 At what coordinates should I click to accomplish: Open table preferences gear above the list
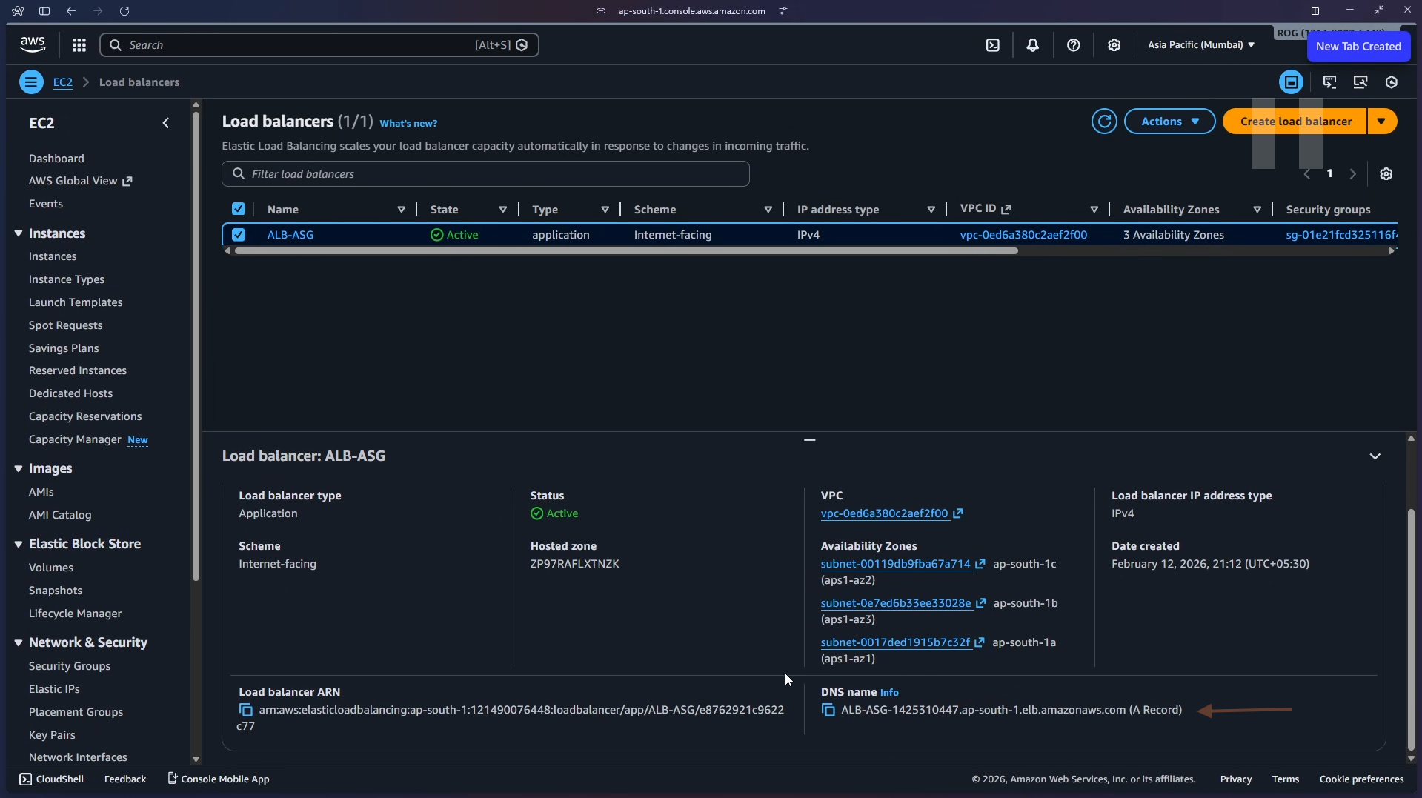click(1386, 173)
